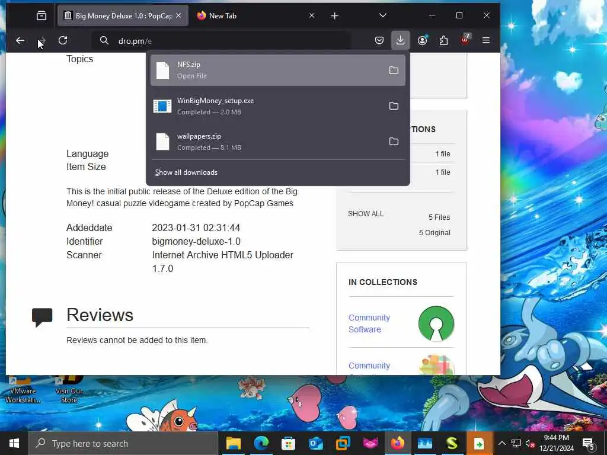This screenshot has width=607, height=455.
Task: Click the muted volume tray icon
Action: point(530,443)
